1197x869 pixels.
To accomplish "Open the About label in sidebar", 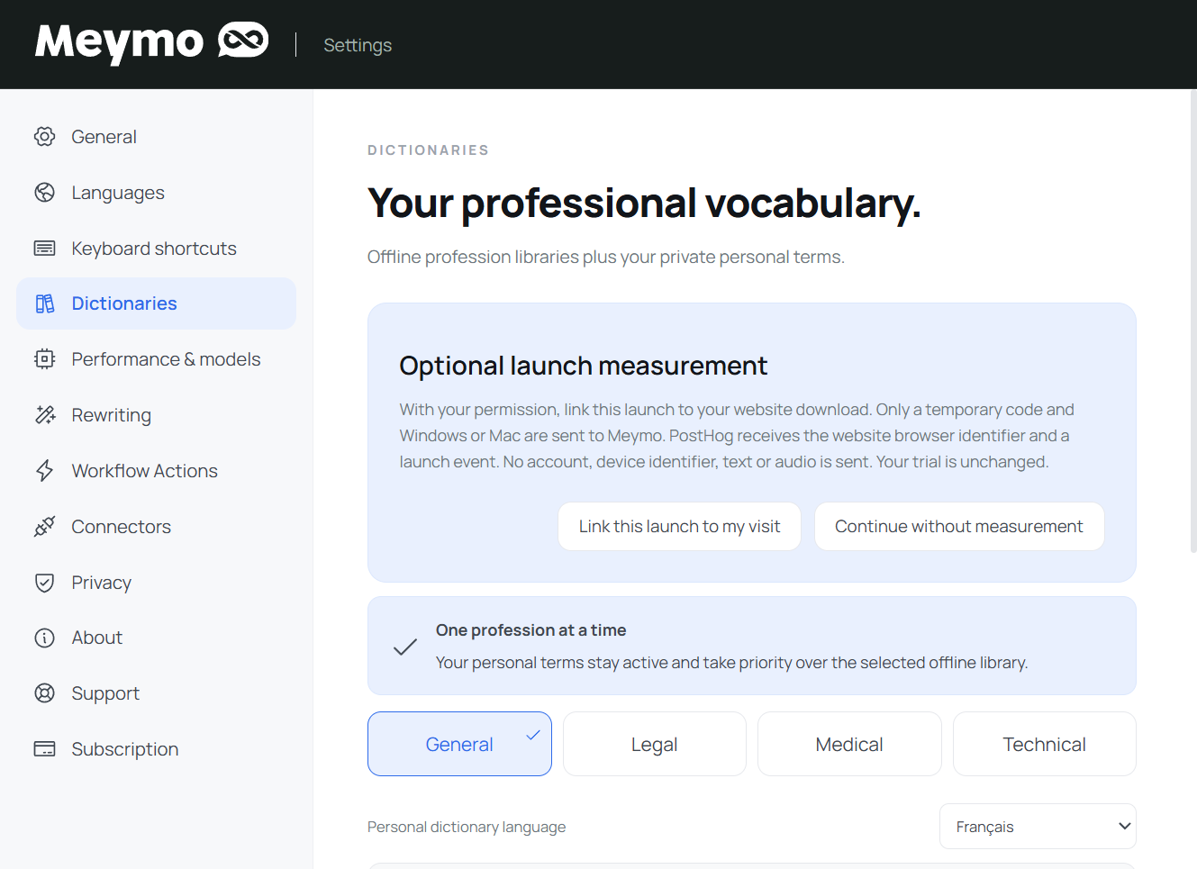I will point(97,638).
